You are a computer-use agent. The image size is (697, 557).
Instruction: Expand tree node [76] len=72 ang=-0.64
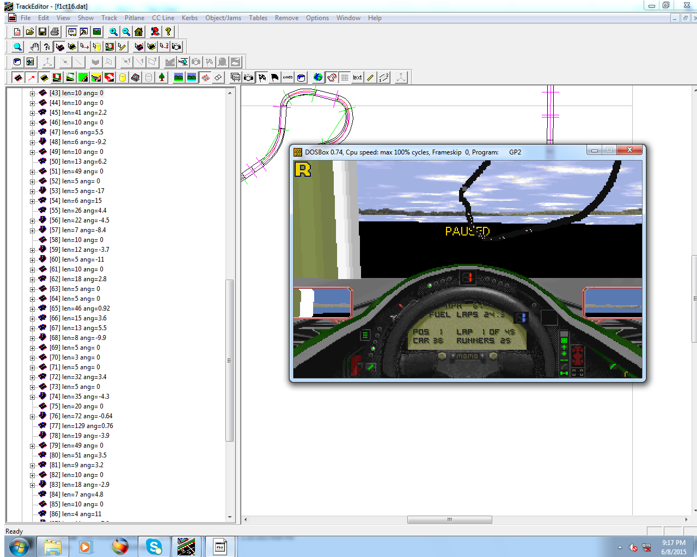tap(32, 417)
